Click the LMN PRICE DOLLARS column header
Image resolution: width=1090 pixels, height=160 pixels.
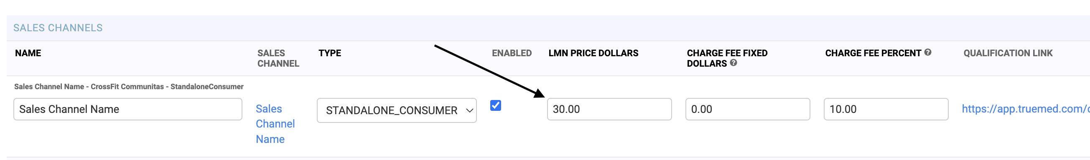point(593,53)
